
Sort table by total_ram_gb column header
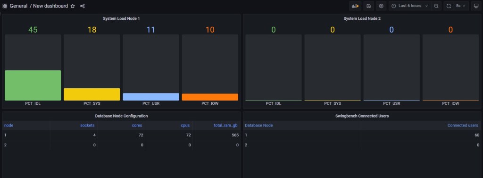pos(226,125)
